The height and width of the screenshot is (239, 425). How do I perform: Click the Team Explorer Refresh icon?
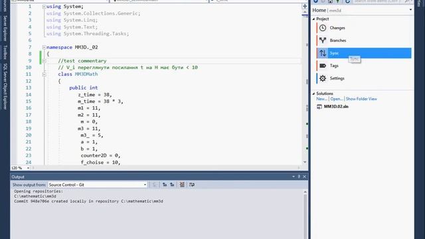click(347, 1)
